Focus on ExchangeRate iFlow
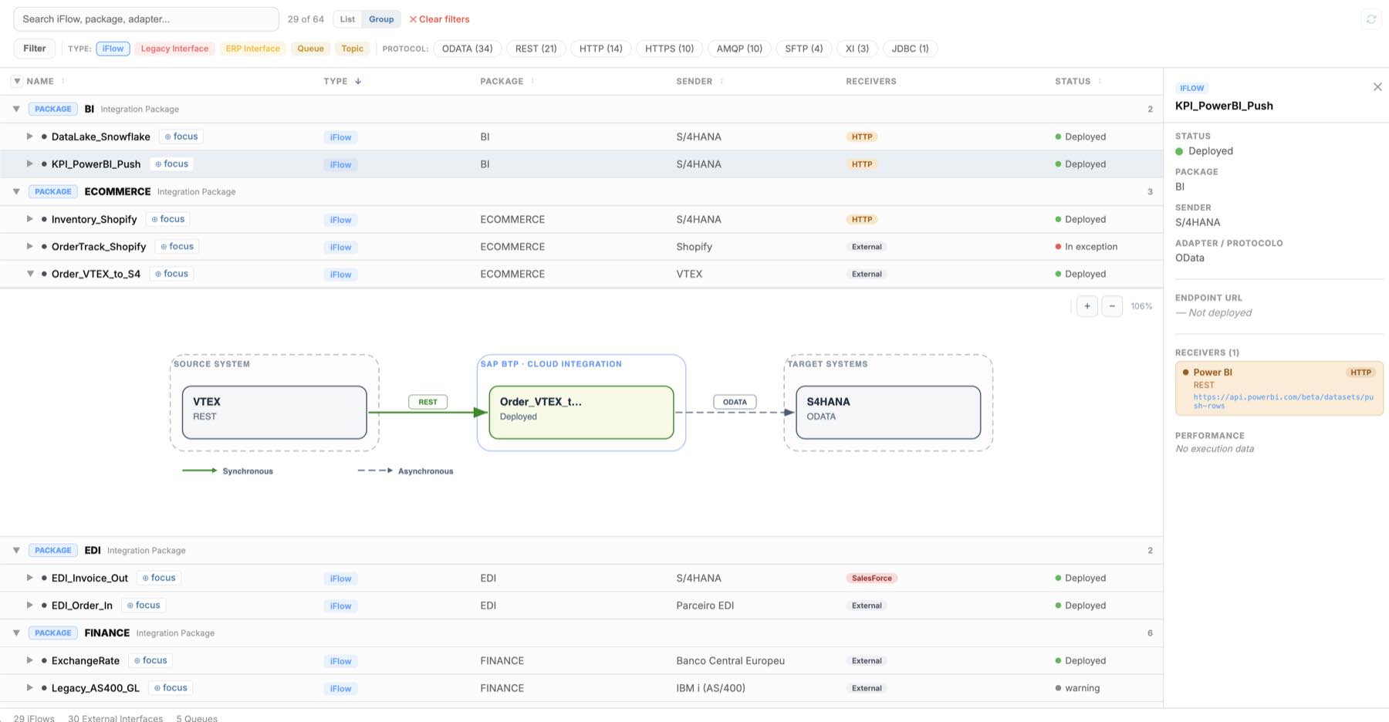Image resolution: width=1389 pixels, height=722 pixels. coord(150,660)
